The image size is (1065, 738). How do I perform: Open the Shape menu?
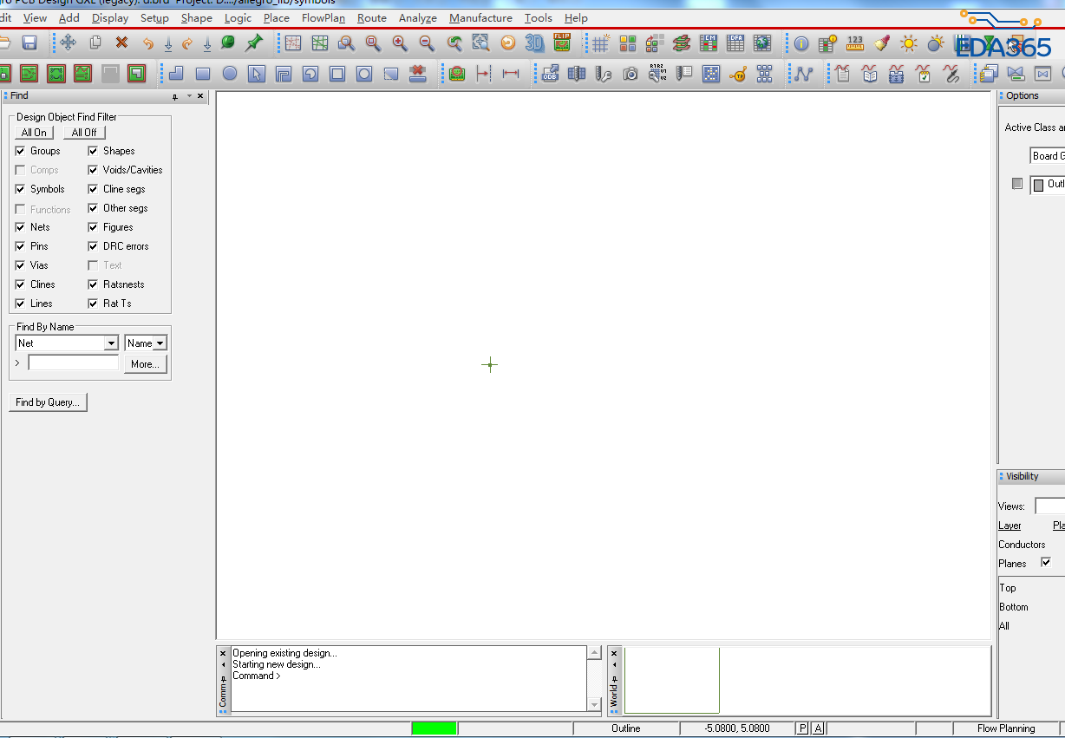[x=197, y=17]
